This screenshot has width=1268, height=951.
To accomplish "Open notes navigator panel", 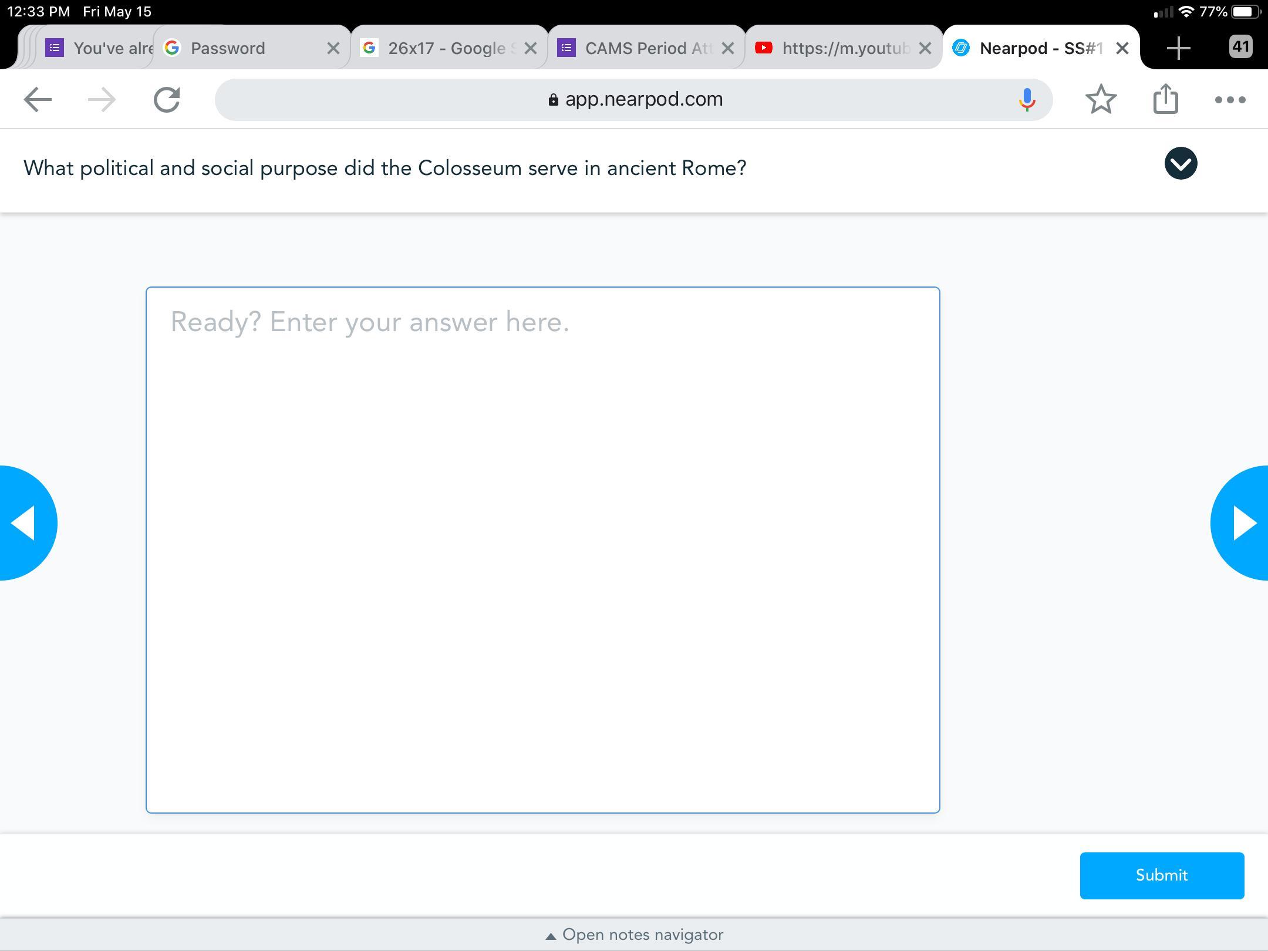I will coord(634,935).
